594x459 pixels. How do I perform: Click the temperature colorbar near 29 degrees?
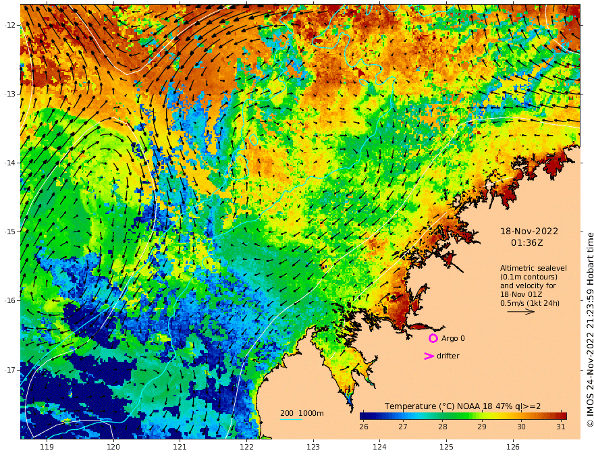[482, 416]
